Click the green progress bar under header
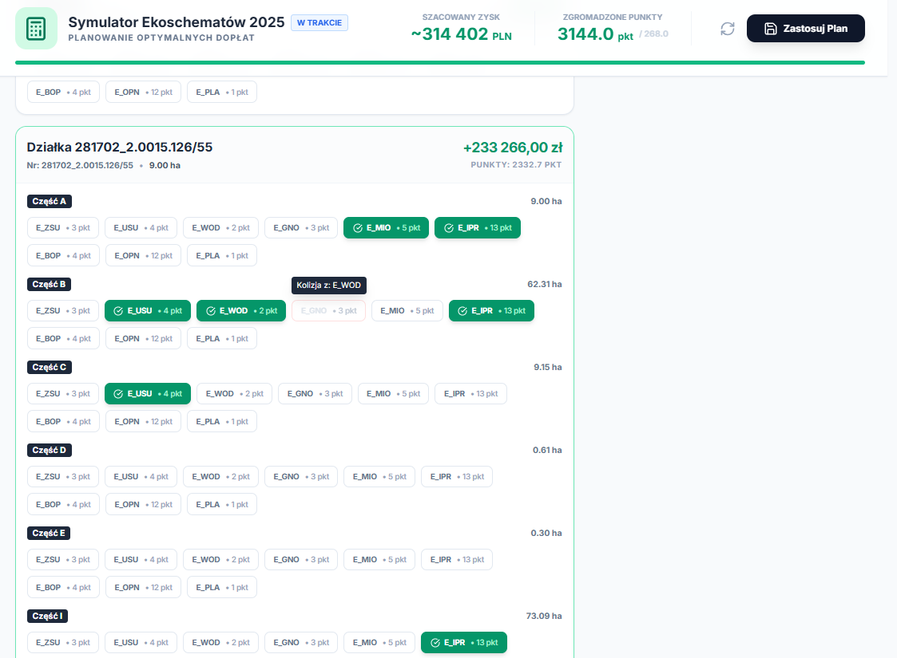The image size is (897, 658). (439, 62)
